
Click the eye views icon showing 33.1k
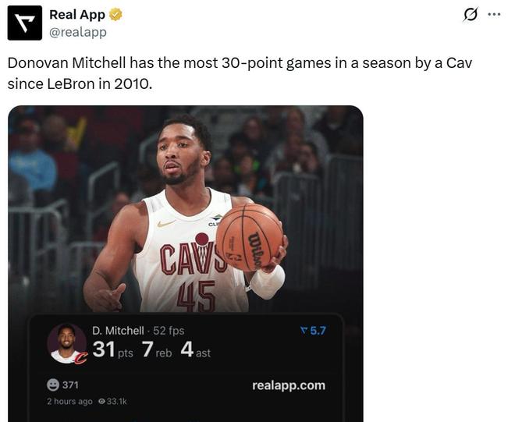click(x=102, y=402)
